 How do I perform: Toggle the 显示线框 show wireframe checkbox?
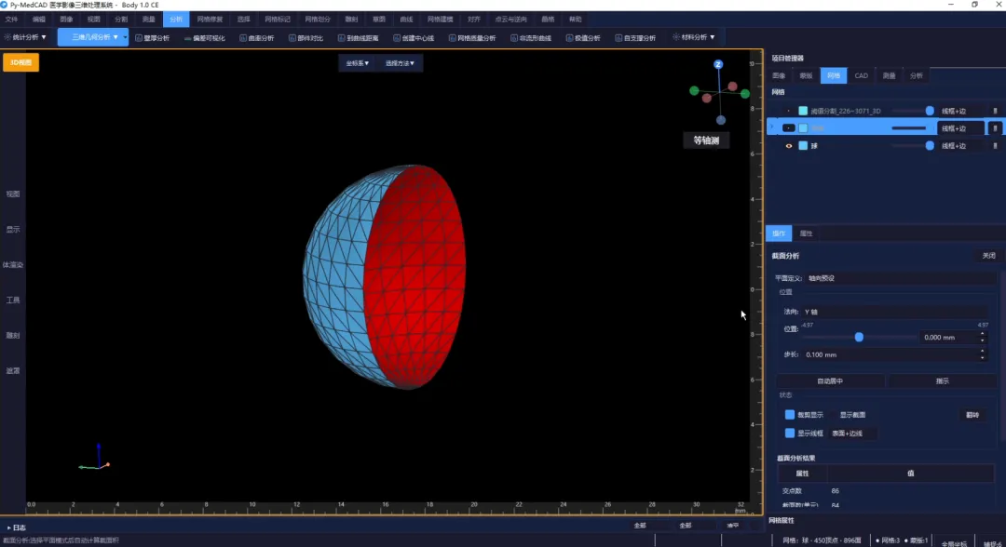click(790, 433)
